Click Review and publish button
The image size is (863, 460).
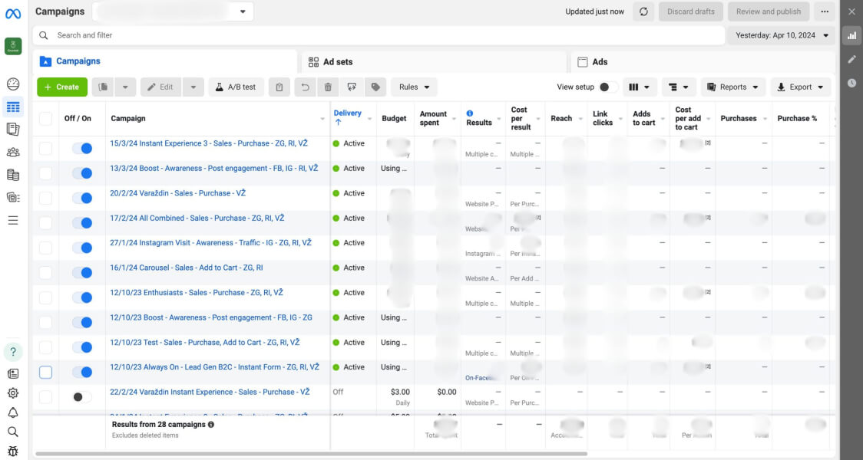769,11
